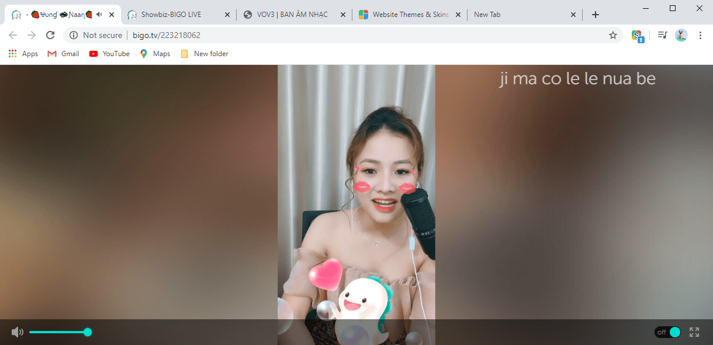
Task: Mute tab via speaker icon on first tab
Action: point(99,15)
